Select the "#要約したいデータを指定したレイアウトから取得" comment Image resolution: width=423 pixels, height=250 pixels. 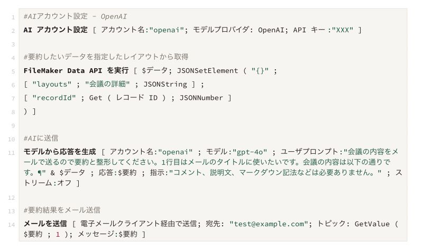click(106, 57)
